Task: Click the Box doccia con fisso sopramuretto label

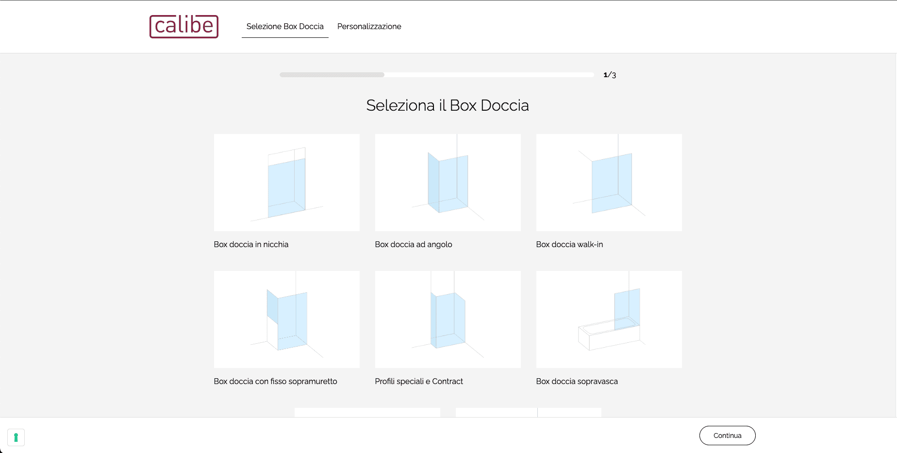Action: pos(275,382)
